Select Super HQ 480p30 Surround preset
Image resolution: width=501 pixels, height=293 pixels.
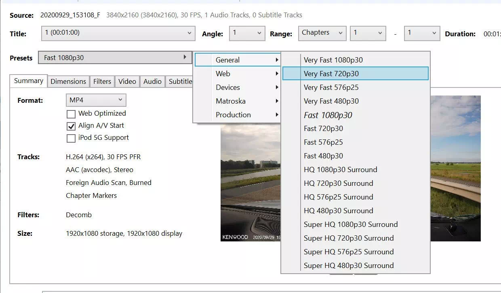(x=356, y=266)
